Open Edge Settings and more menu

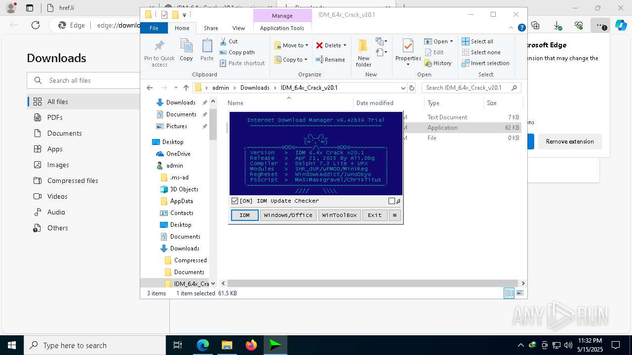tap(600, 25)
